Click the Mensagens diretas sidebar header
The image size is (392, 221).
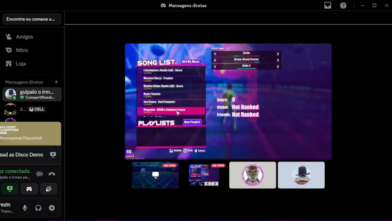pos(24,82)
